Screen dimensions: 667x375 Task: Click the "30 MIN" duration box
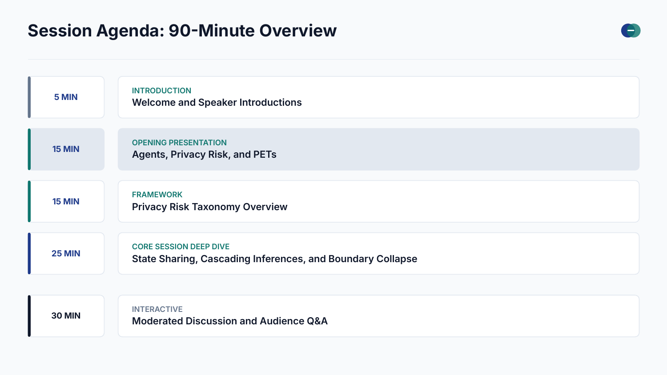pyautogui.click(x=66, y=316)
